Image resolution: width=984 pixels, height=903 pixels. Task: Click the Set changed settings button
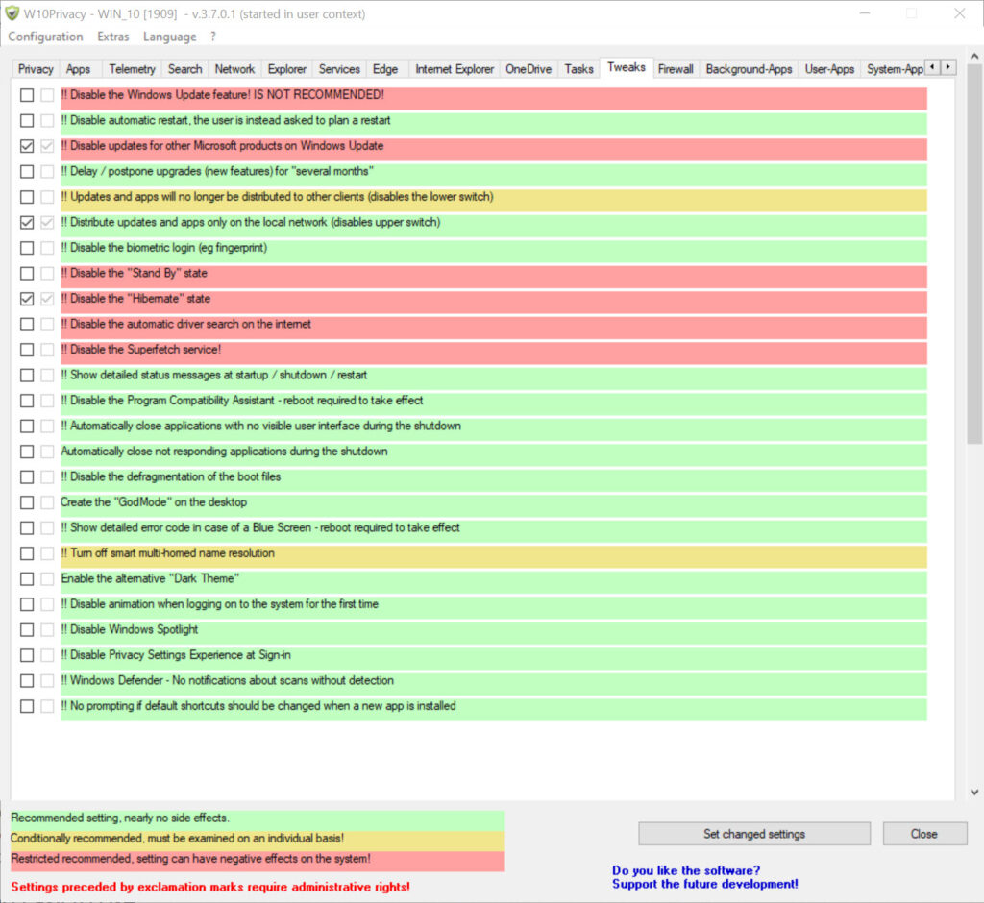(x=753, y=833)
